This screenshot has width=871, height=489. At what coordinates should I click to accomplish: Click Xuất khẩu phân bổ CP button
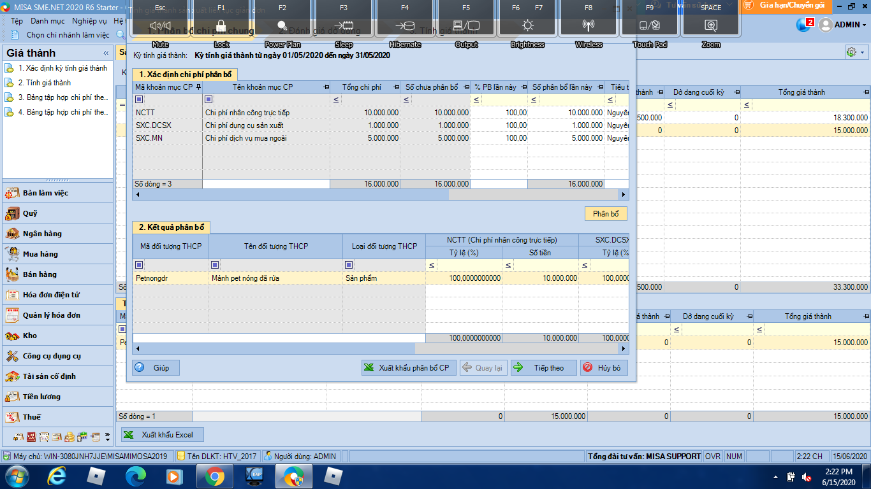click(409, 367)
